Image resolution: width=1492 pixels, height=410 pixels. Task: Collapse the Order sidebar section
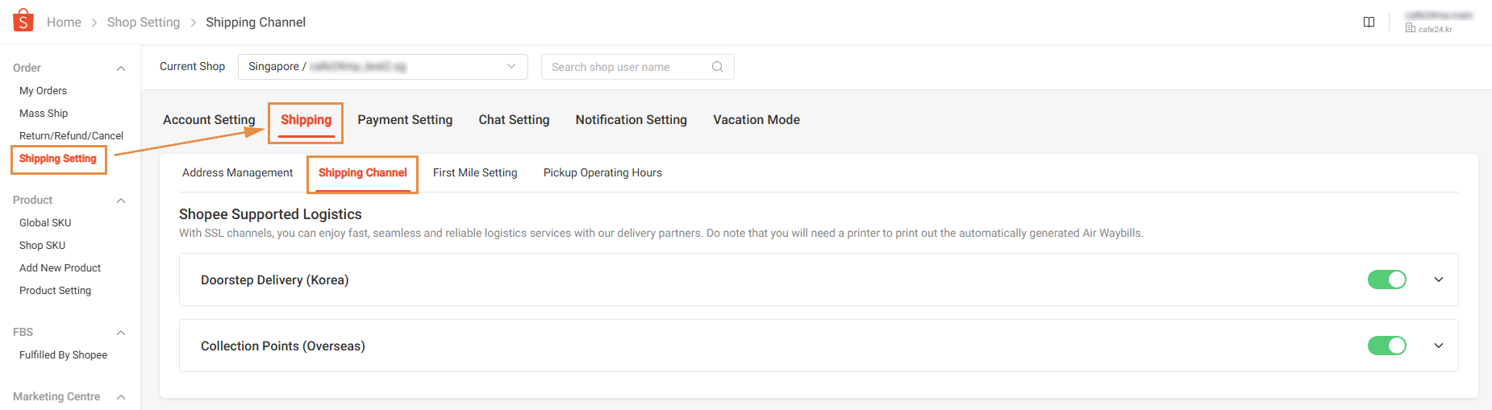tap(121, 68)
